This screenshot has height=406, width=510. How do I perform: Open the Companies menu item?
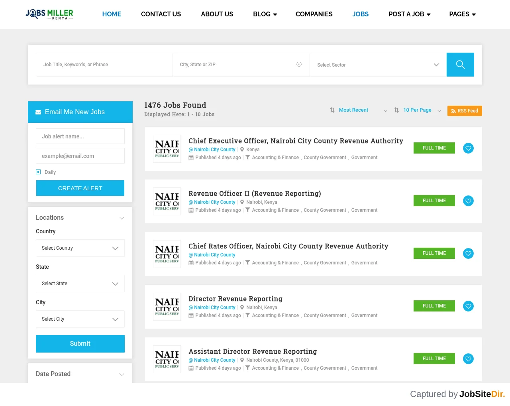(x=314, y=14)
